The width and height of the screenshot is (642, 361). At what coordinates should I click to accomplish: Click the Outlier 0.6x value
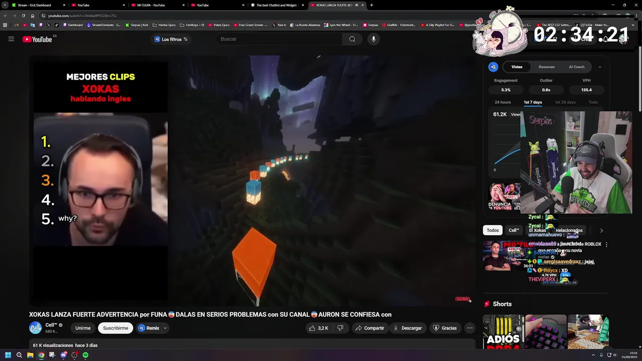point(546,90)
